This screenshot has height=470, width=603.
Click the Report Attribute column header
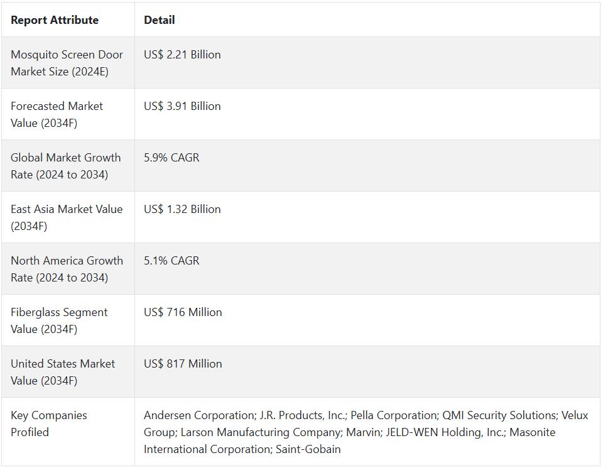point(55,20)
